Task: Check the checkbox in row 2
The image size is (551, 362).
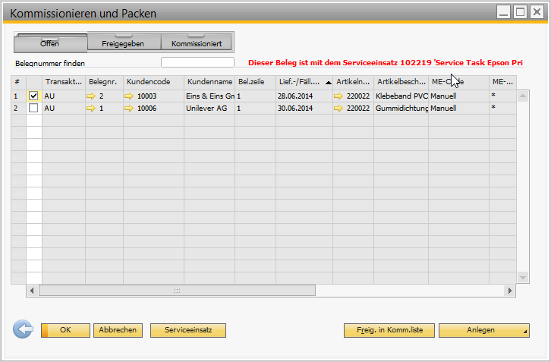Action: click(33, 109)
